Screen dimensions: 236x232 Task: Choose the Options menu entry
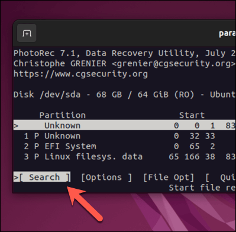tap(106, 178)
